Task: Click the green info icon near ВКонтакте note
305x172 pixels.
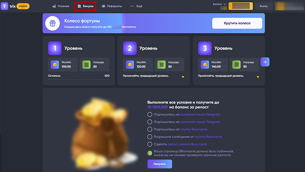Action: (150, 153)
